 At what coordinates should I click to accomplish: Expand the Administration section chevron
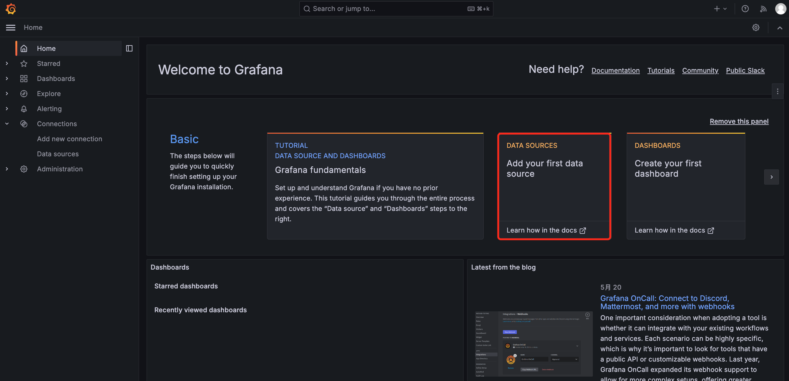click(x=7, y=169)
